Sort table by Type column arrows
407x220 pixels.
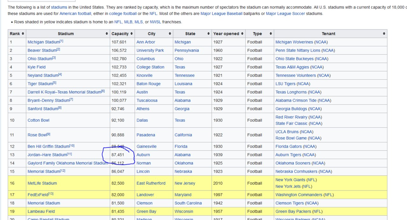[x=271, y=34]
